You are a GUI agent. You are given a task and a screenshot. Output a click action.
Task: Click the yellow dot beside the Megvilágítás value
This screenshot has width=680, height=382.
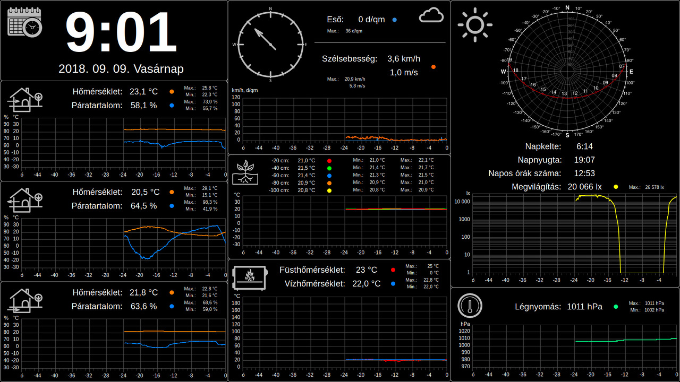616,187
